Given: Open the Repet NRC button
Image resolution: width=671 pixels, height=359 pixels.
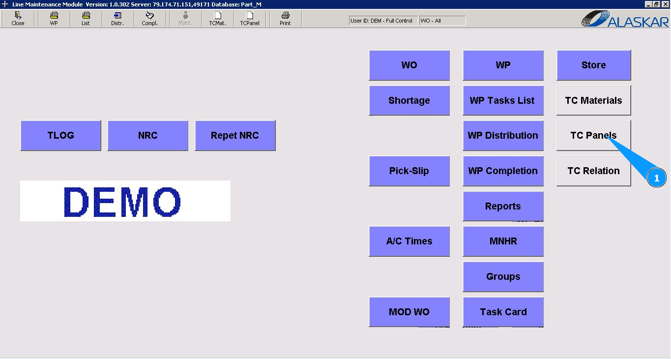Looking at the screenshot, I should click(235, 135).
